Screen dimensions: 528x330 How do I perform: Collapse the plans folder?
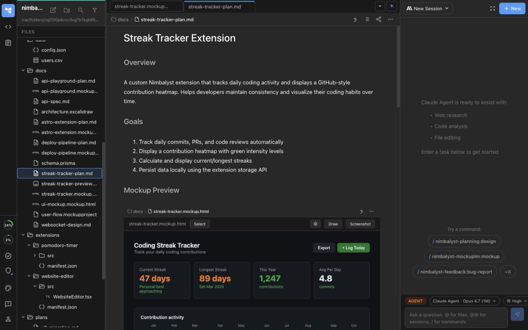click(23, 317)
